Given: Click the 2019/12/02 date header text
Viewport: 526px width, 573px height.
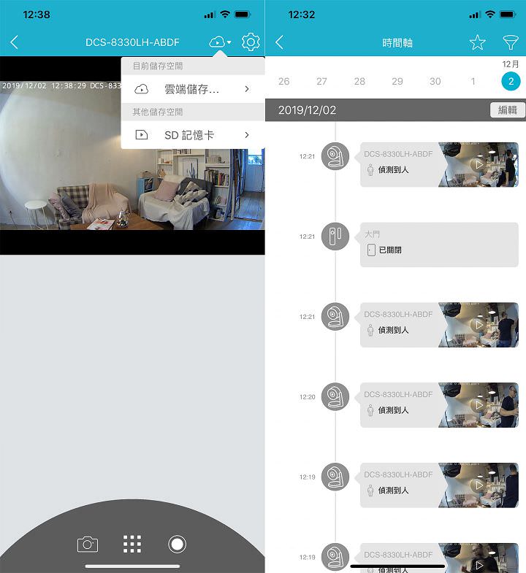Looking at the screenshot, I should tap(308, 110).
